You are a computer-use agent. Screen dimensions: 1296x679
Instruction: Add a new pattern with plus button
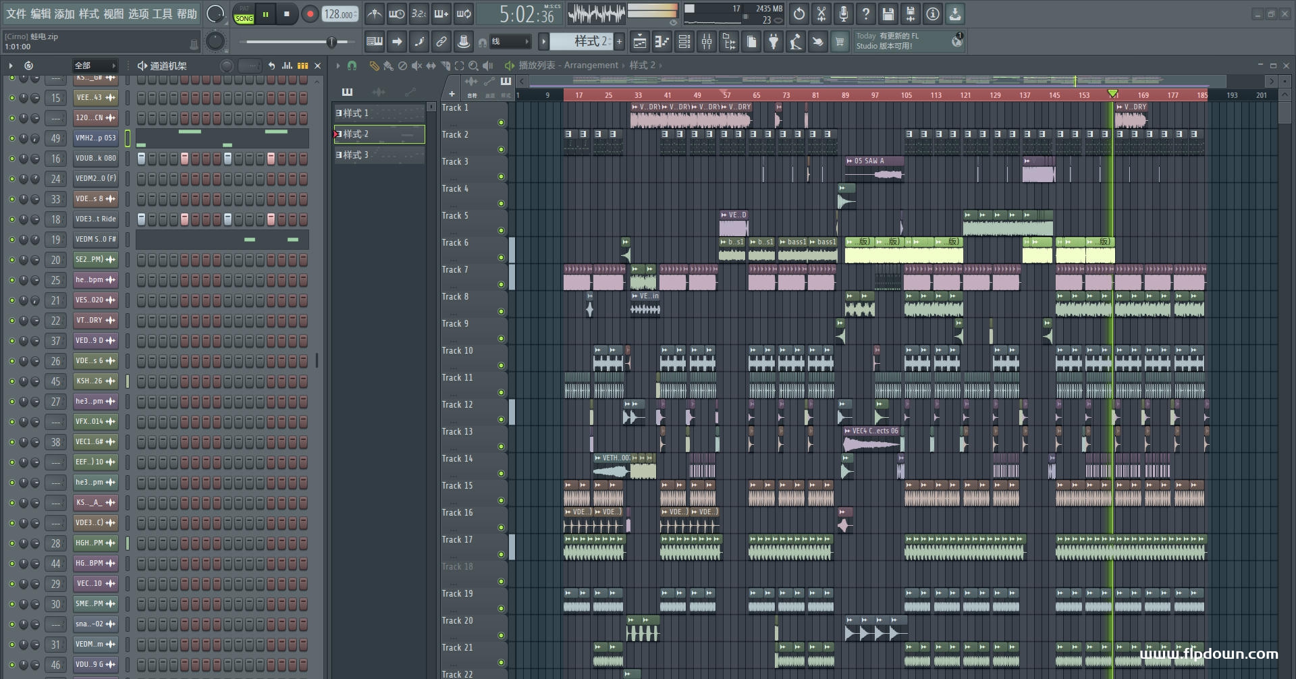tap(619, 42)
